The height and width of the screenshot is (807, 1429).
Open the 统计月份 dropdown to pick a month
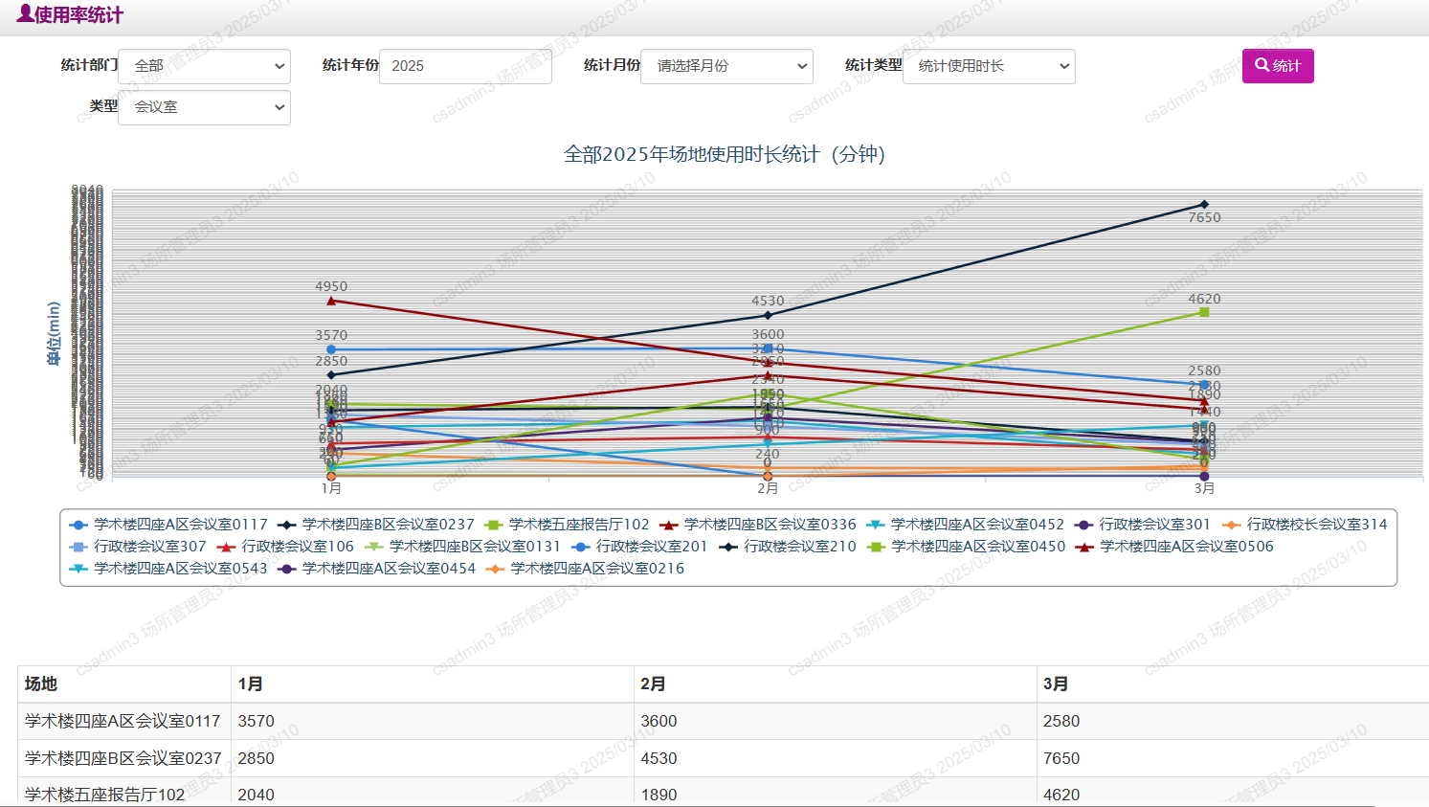pos(726,65)
